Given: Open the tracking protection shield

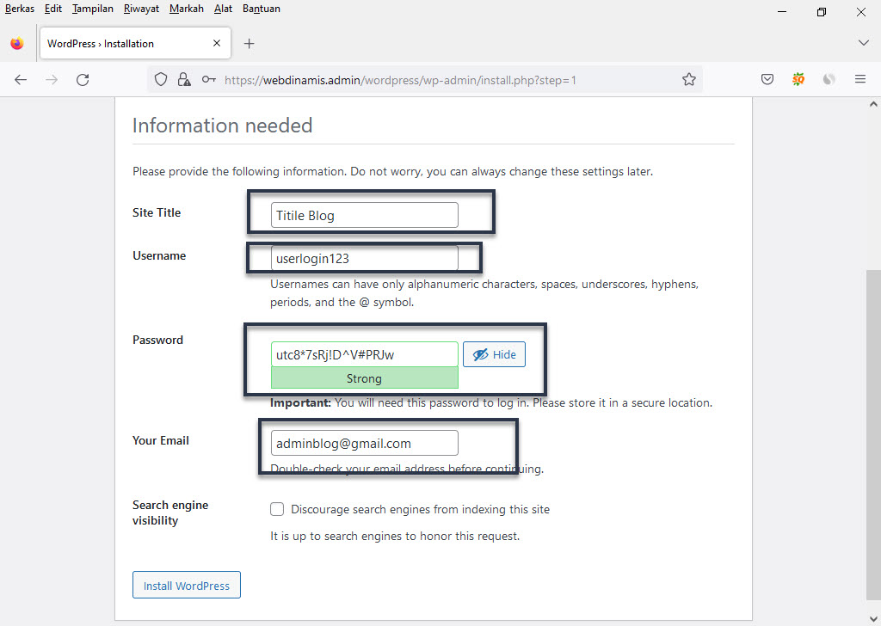Looking at the screenshot, I should click(x=161, y=78).
